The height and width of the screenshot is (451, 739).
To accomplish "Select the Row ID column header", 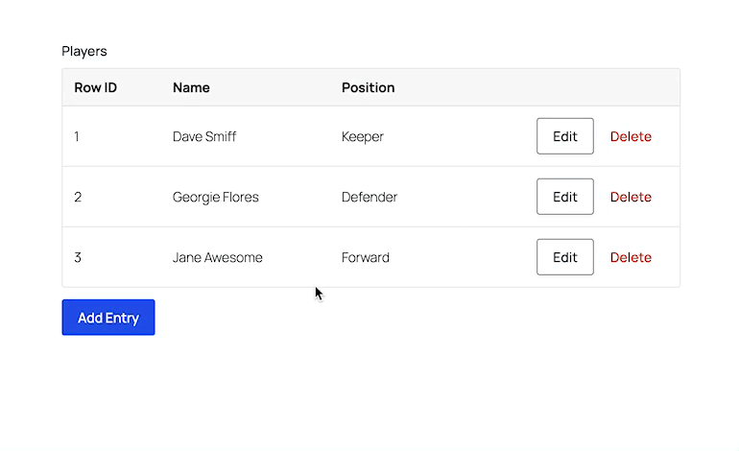I will tap(96, 87).
